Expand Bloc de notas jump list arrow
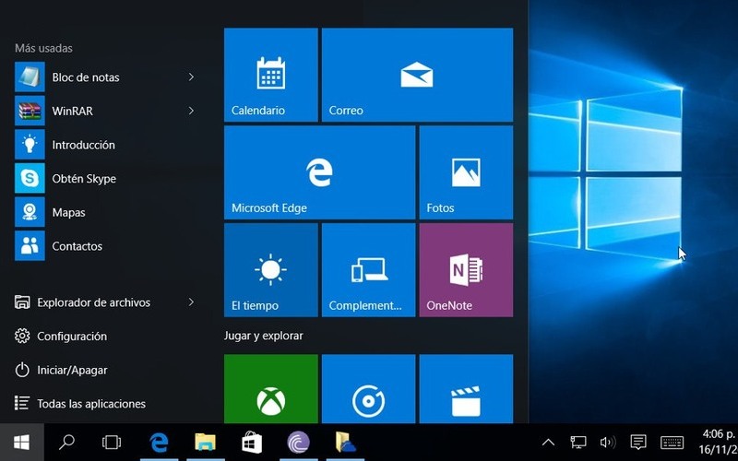 (191, 77)
